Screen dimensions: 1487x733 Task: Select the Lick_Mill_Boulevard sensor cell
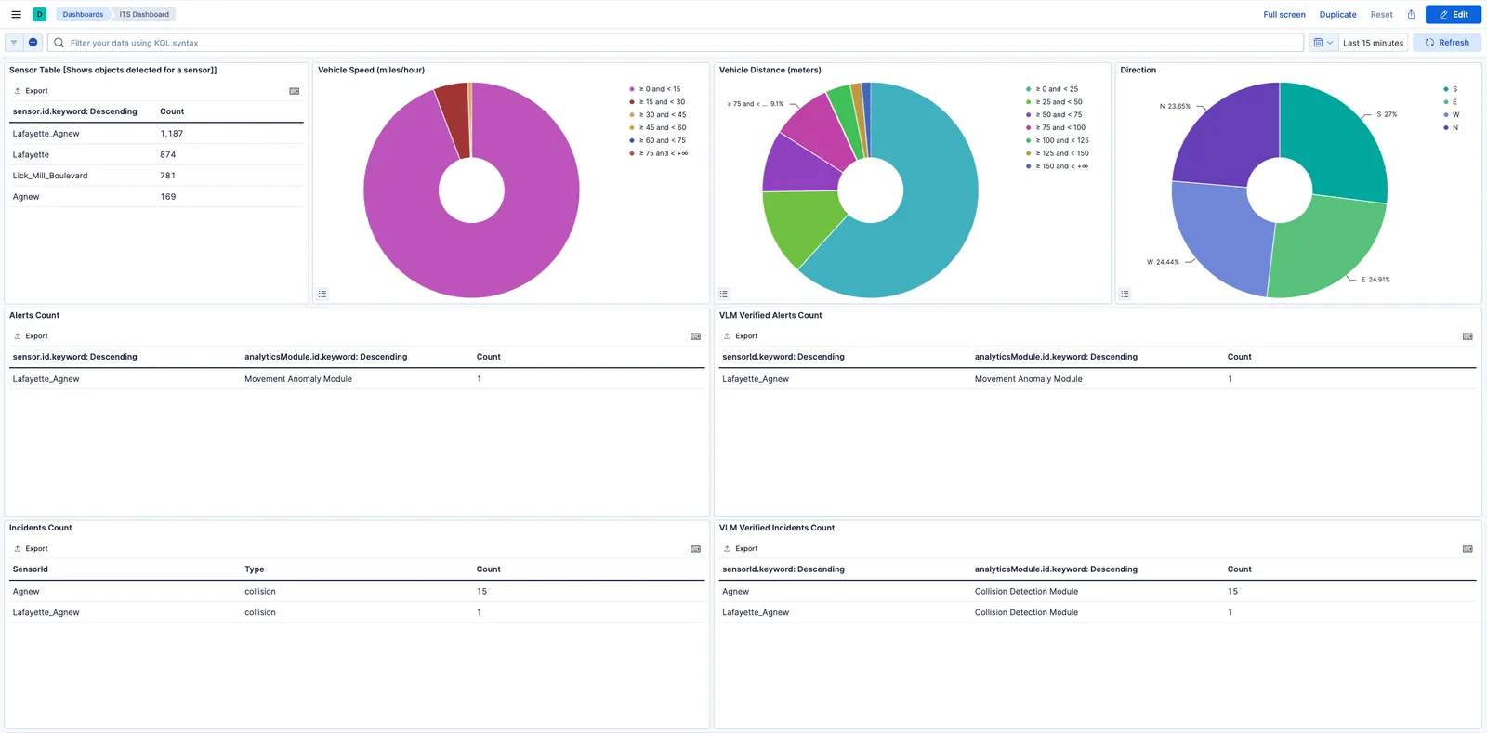pyautogui.click(x=50, y=176)
